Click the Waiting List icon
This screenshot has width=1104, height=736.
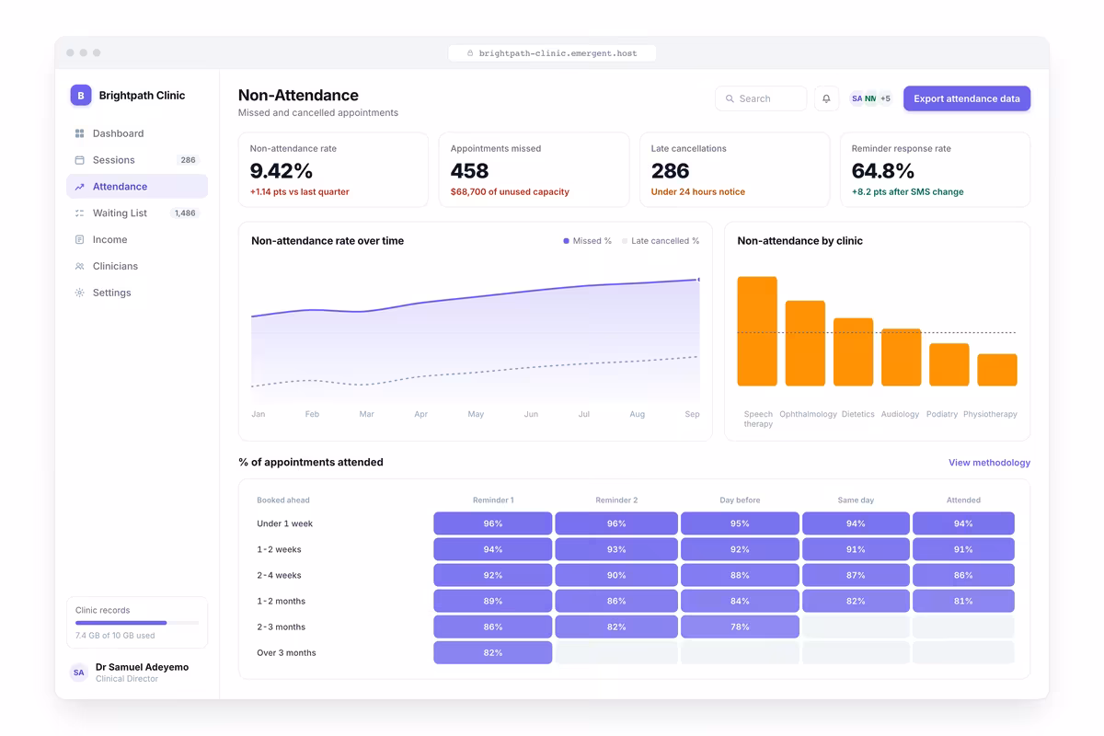point(79,213)
